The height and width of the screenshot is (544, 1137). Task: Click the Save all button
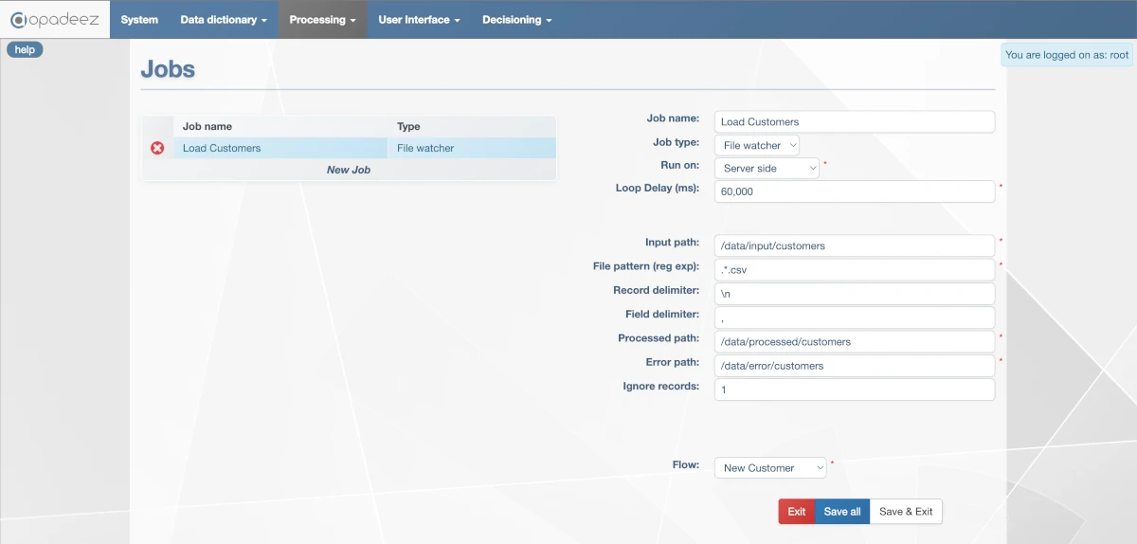pyautogui.click(x=842, y=512)
